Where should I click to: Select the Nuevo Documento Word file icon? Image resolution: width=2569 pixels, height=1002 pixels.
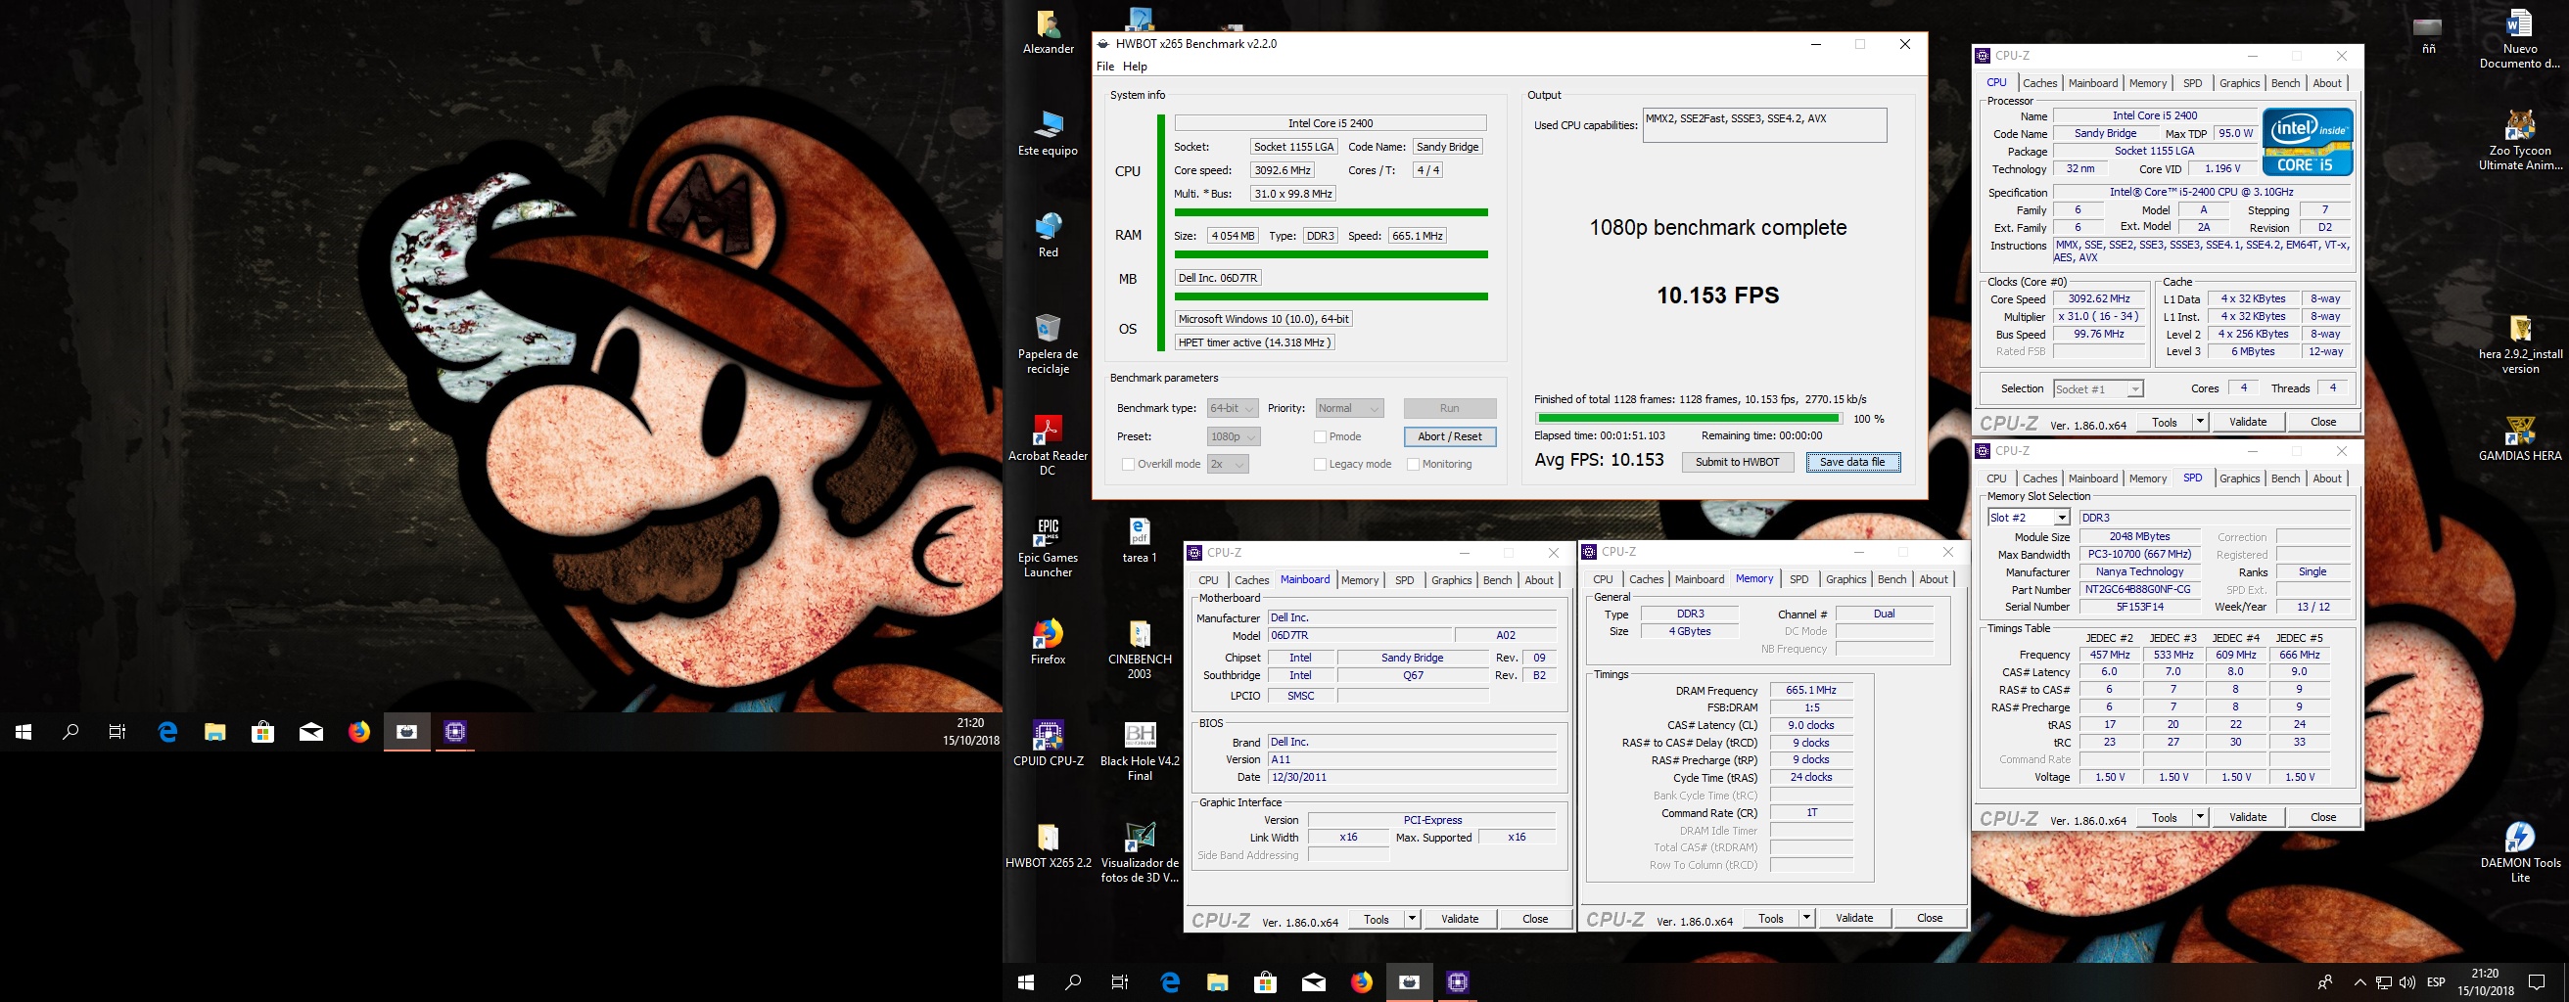[x=2520, y=39]
